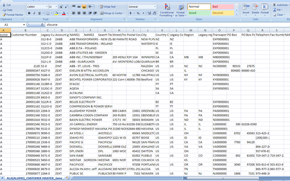The image size is (290, 181).
Task: Apply Percent Style
Action: (138, 13)
